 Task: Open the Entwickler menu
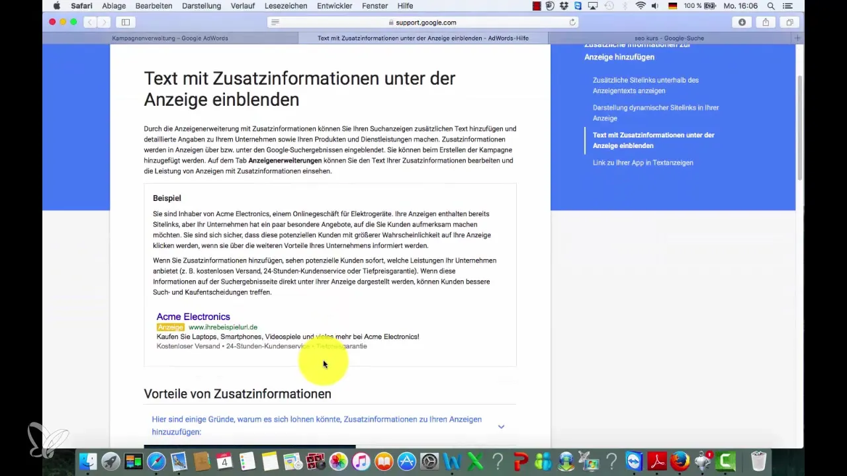[335, 6]
